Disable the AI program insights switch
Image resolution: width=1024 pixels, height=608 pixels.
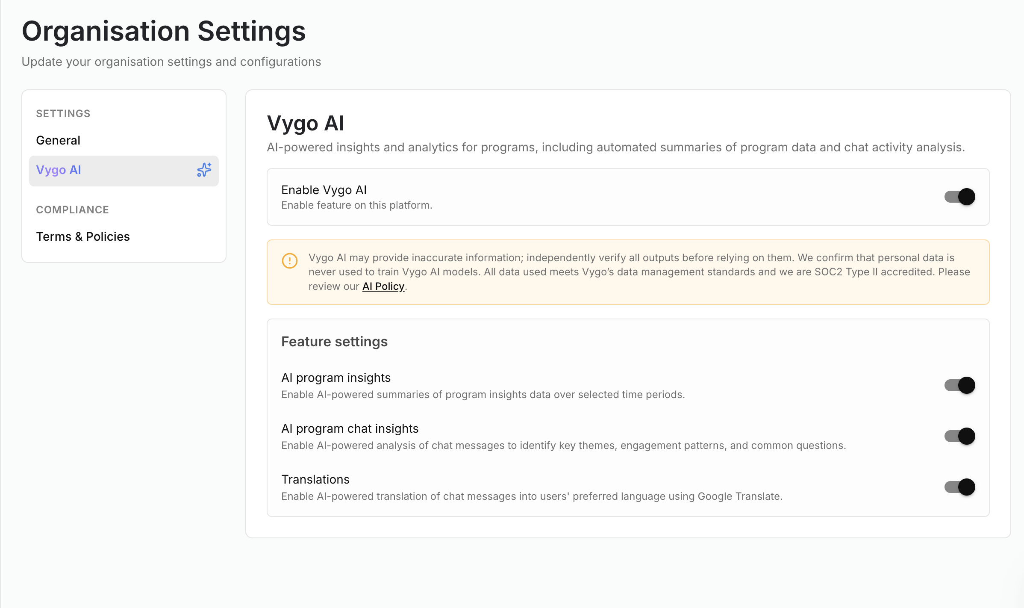pyautogui.click(x=959, y=385)
